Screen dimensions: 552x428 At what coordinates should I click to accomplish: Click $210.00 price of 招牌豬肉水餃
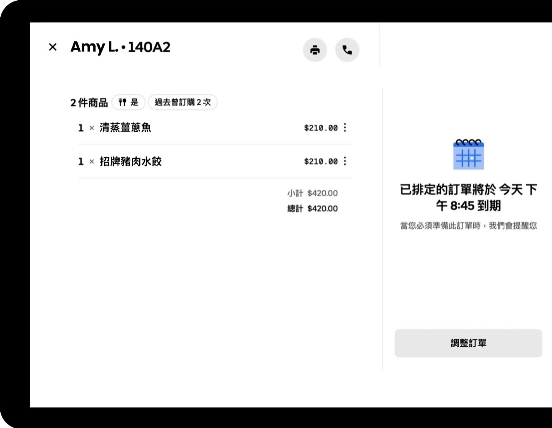click(x=321, y=161)
